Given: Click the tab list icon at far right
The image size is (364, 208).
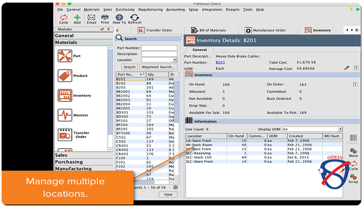Looking at the screenshot, I should coord(357,30).
